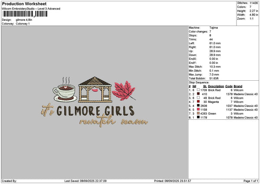Click the white swatch for stop 3 Brick Red 48
This screenshot has width=260, height=184.
pos(198,98)
